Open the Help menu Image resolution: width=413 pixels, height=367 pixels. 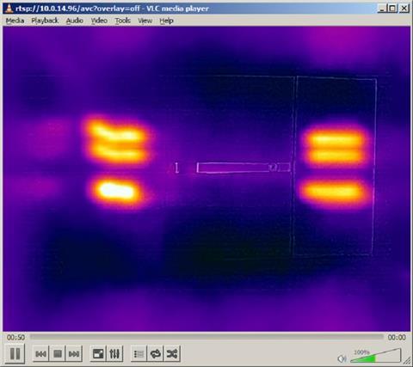tap(166, 21)
